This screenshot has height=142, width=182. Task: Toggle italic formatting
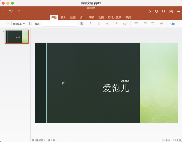(x=90, y=24)
